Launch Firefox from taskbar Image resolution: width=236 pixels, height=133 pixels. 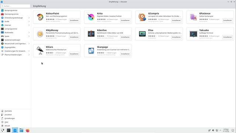[x=28, y=130]
